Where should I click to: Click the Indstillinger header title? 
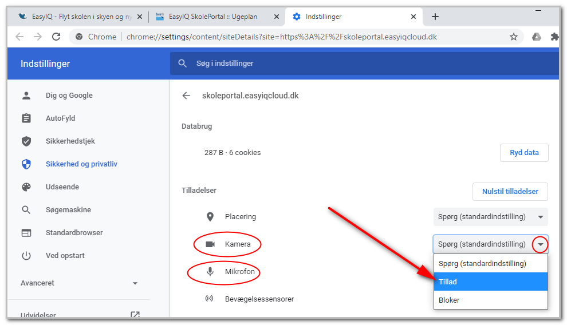coord(45,64)
